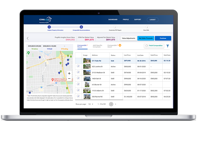This screenshot has height=141, width=197.
Task: Click the back arrow beside the home values
Action: point(28,38)
